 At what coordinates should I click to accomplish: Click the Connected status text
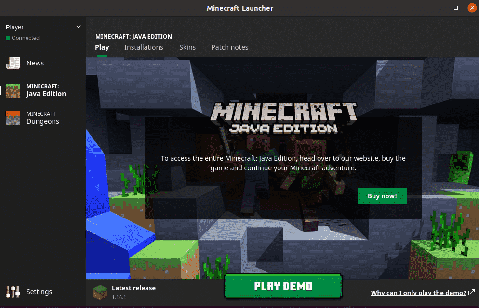tap(26, 38)
